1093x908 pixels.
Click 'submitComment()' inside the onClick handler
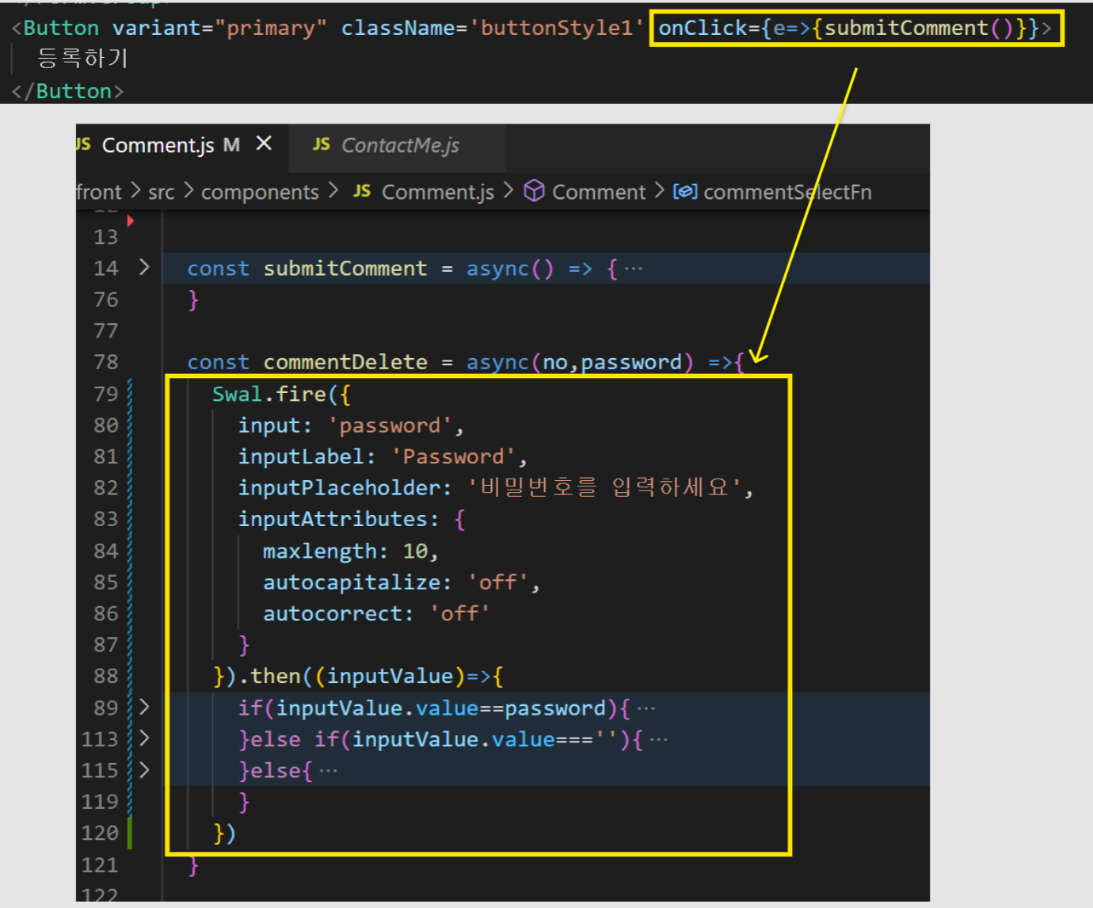click(919, 29)
